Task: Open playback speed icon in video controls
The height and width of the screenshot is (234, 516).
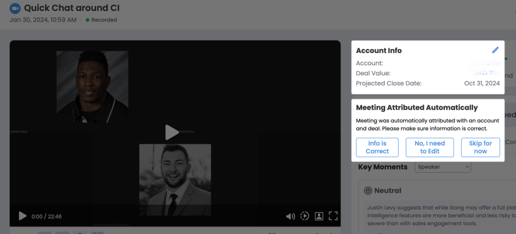Action: [305, 216]
